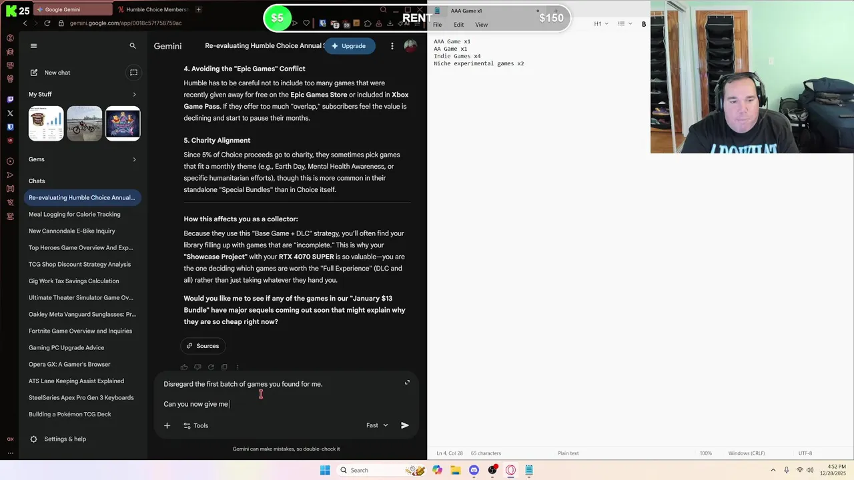Show hidden system tray icons
The image size is (854, 480).
coord(773,470)
